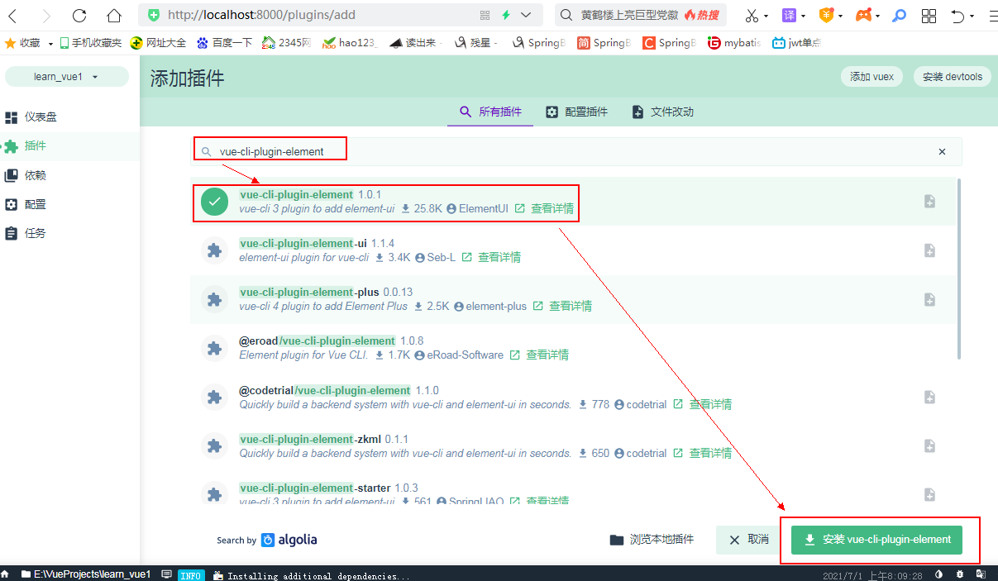Viewport: 998px width, 581px height.
Task: Click add-file icon on vue-cli-plugin-element-ui row
Action: point(929,250)
